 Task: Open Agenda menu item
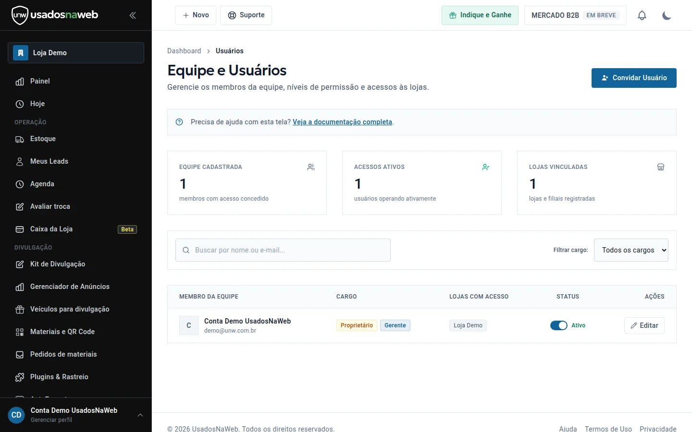tap(76, 184)
